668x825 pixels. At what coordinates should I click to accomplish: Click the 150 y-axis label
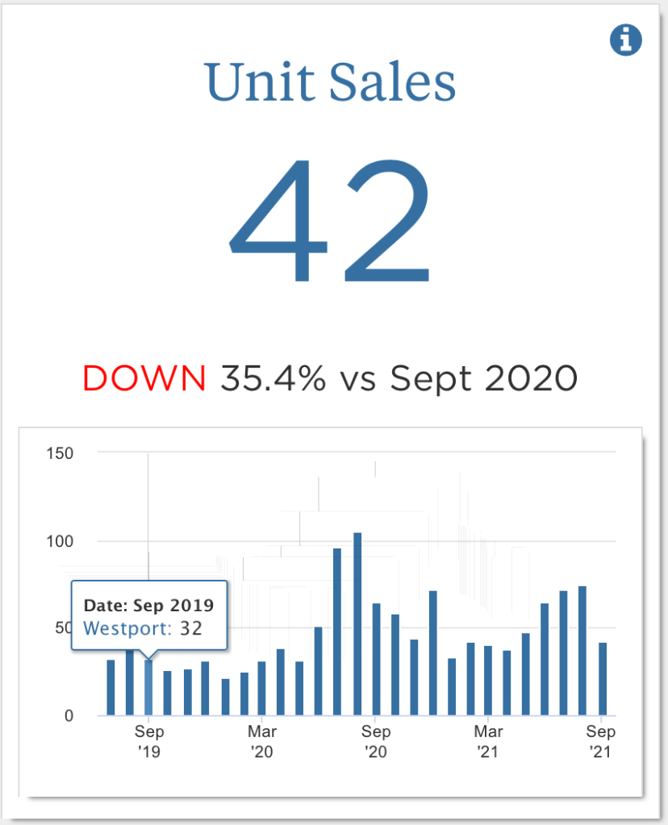[x=61, y=452]
